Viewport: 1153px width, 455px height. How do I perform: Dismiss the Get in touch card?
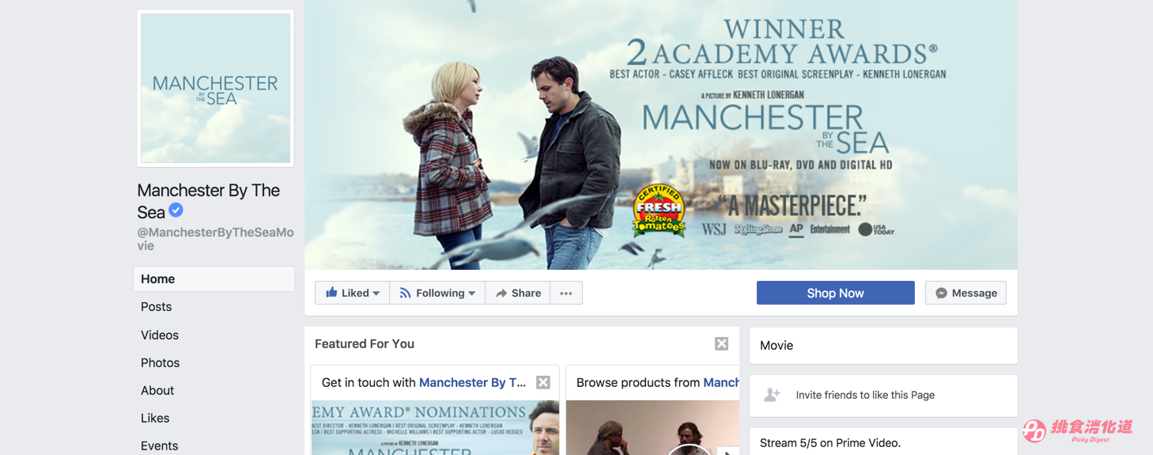(543, 382)
